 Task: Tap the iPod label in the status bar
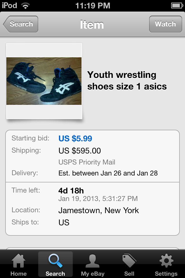[8, 5]
